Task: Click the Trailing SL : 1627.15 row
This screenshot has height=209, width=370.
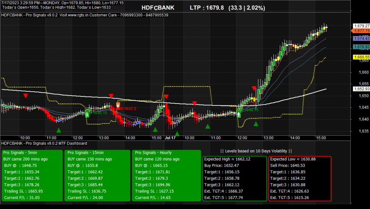Action: pyautogui.click(x=154, y=191)
